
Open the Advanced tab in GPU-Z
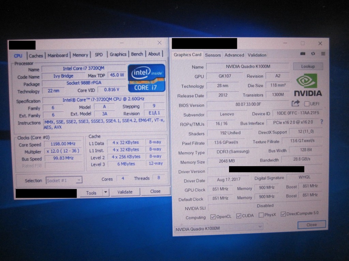click(x=234, y=55)
